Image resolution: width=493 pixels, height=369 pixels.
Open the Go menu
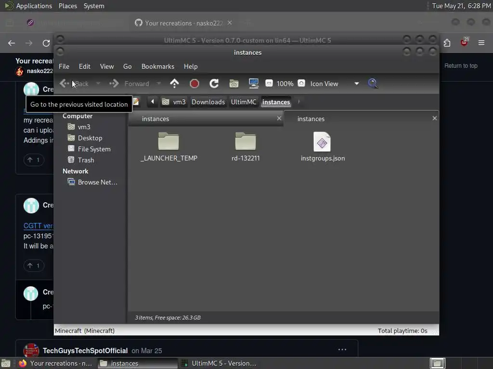[x=127, y=66]
